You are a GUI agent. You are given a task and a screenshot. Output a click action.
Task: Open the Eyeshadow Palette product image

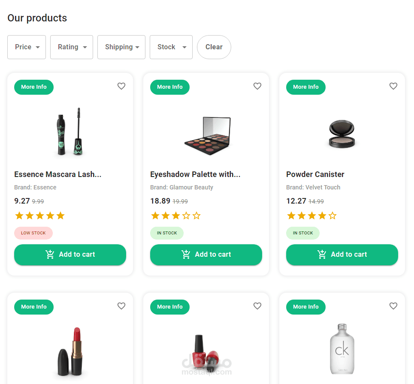(207, 136)
